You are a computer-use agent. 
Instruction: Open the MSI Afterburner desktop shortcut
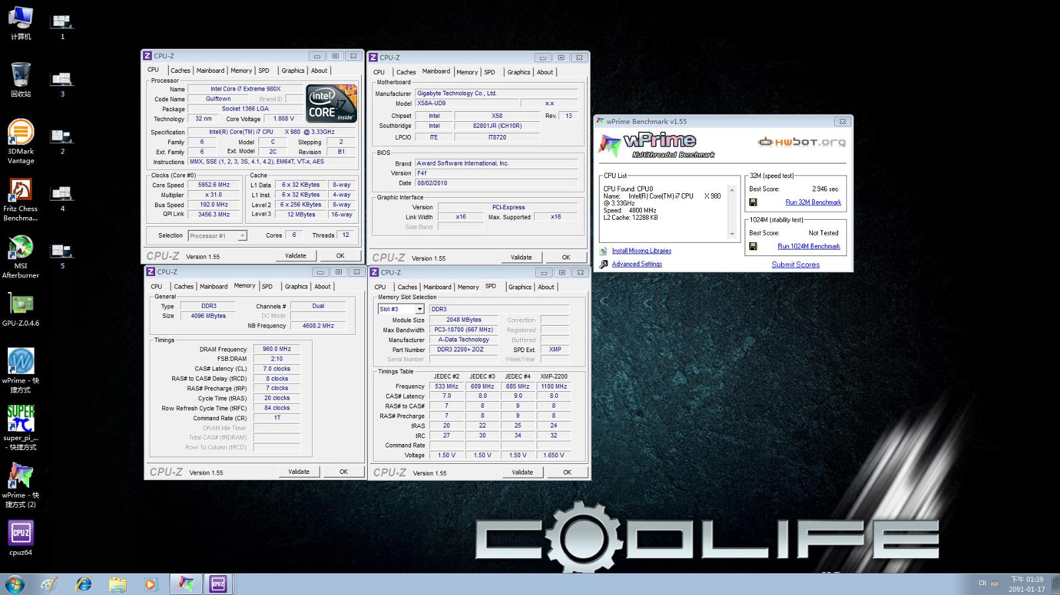coord(21,257)
